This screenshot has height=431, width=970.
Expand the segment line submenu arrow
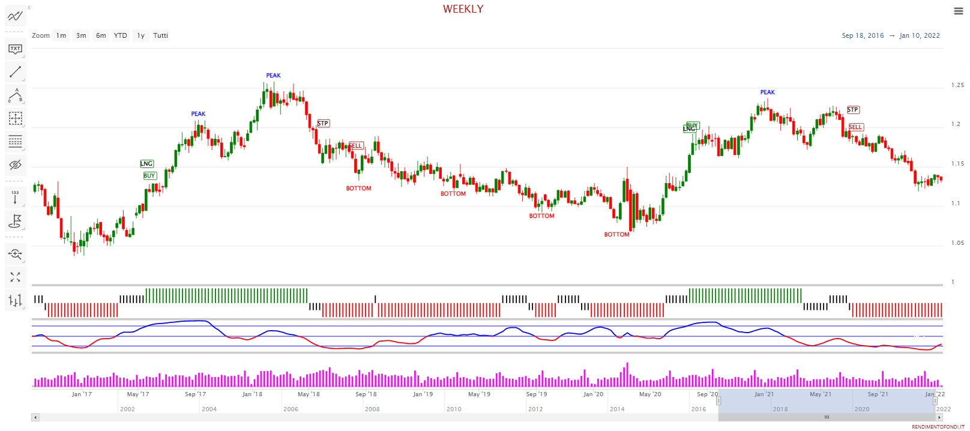[23, 79]
